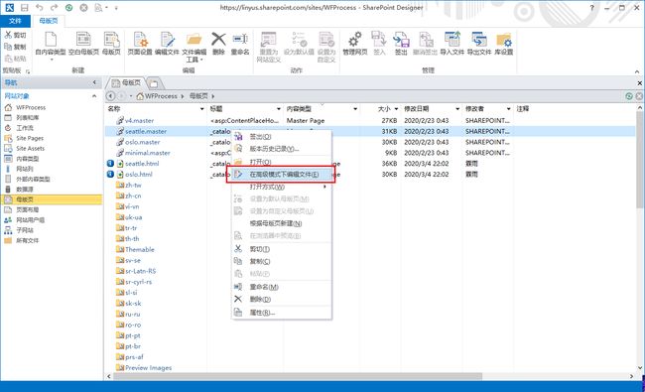Select 列表和库 in navigation pane
This screenshot has width=645, height=392.
point(28,118)
